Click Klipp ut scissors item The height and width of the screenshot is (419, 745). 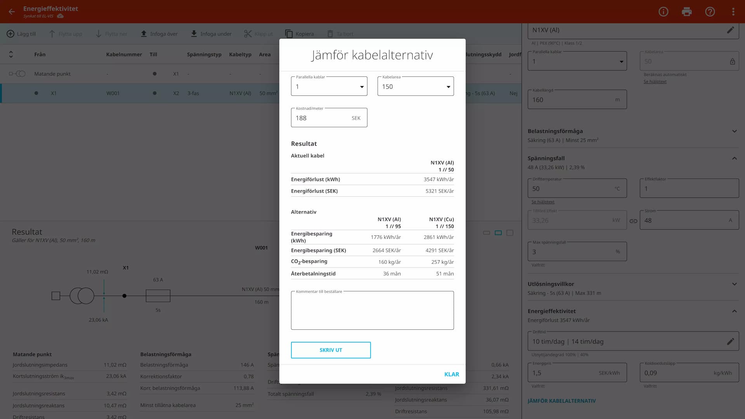[x=258, y=34]
